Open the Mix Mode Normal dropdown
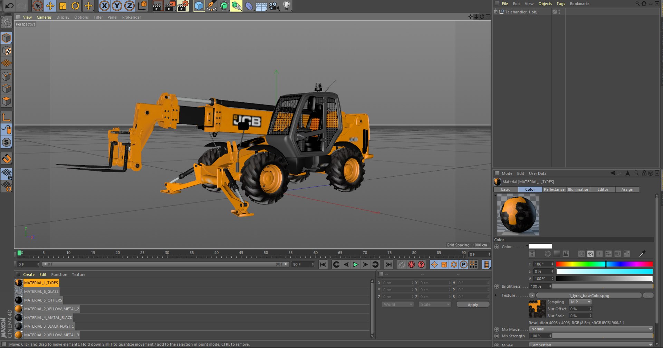The height and width of the screenshot is (348, 663). [x=591, y=329]
